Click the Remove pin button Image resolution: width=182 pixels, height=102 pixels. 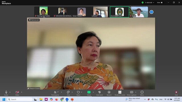[34, 20]
